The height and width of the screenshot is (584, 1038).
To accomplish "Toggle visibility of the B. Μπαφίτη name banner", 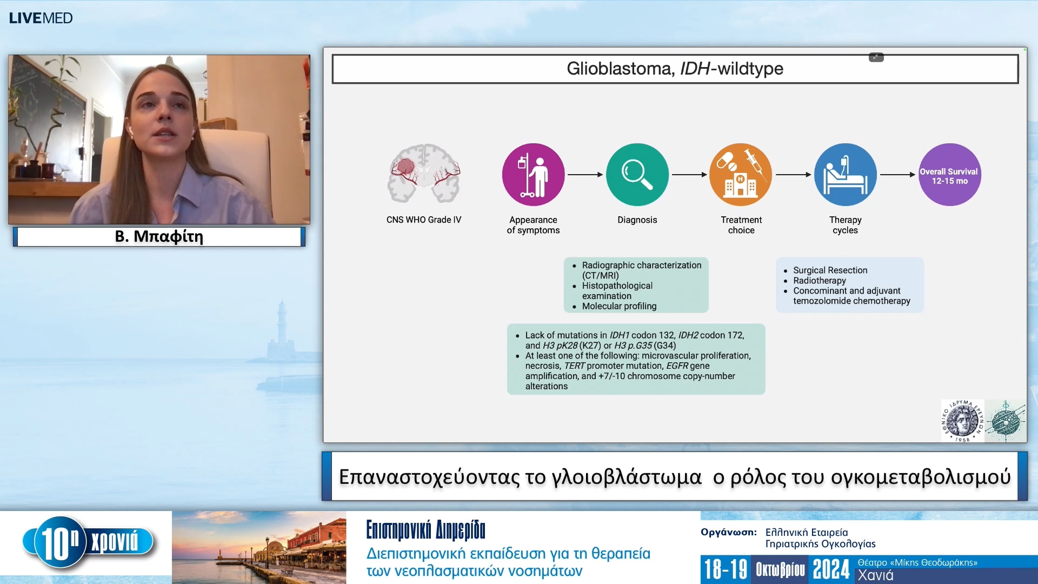I will [x=159, y=236].
